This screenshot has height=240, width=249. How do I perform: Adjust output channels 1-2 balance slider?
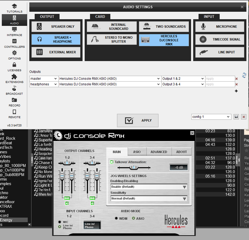67,163
